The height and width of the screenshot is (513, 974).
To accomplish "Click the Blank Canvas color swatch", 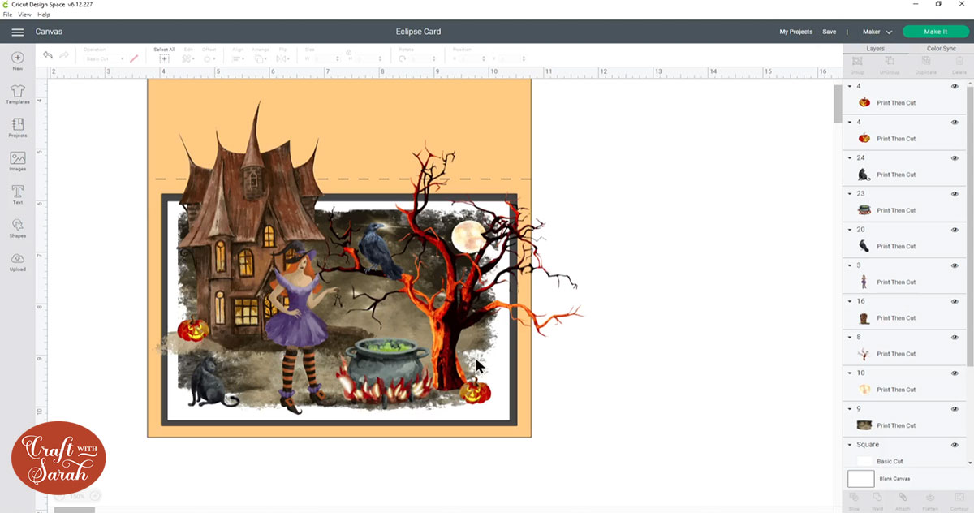I will 861,479.
